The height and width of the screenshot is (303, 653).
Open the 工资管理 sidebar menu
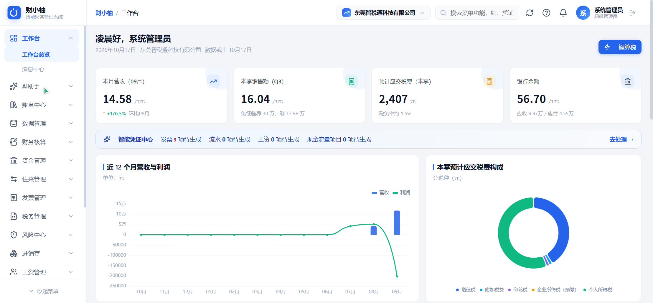pyautogui.click(x=42, y=272)
